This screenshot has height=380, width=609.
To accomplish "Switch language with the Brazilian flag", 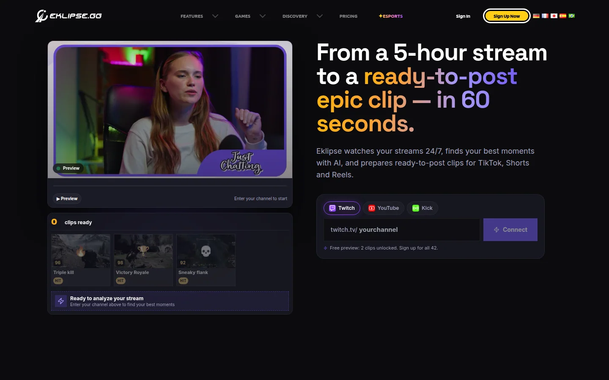I will pyautogui.click(x=572, y=16).
